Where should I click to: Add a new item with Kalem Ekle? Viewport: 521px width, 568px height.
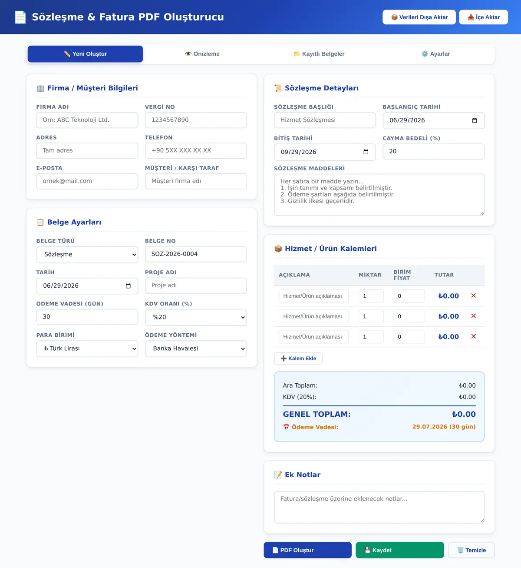pyautogui.click(x=298, y=359)
